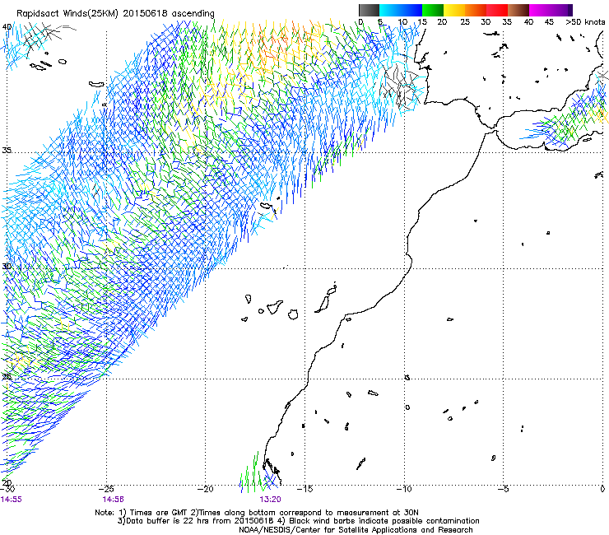Click the latitude label "30" on left axis
609x535 pixels.
point(7,266)
